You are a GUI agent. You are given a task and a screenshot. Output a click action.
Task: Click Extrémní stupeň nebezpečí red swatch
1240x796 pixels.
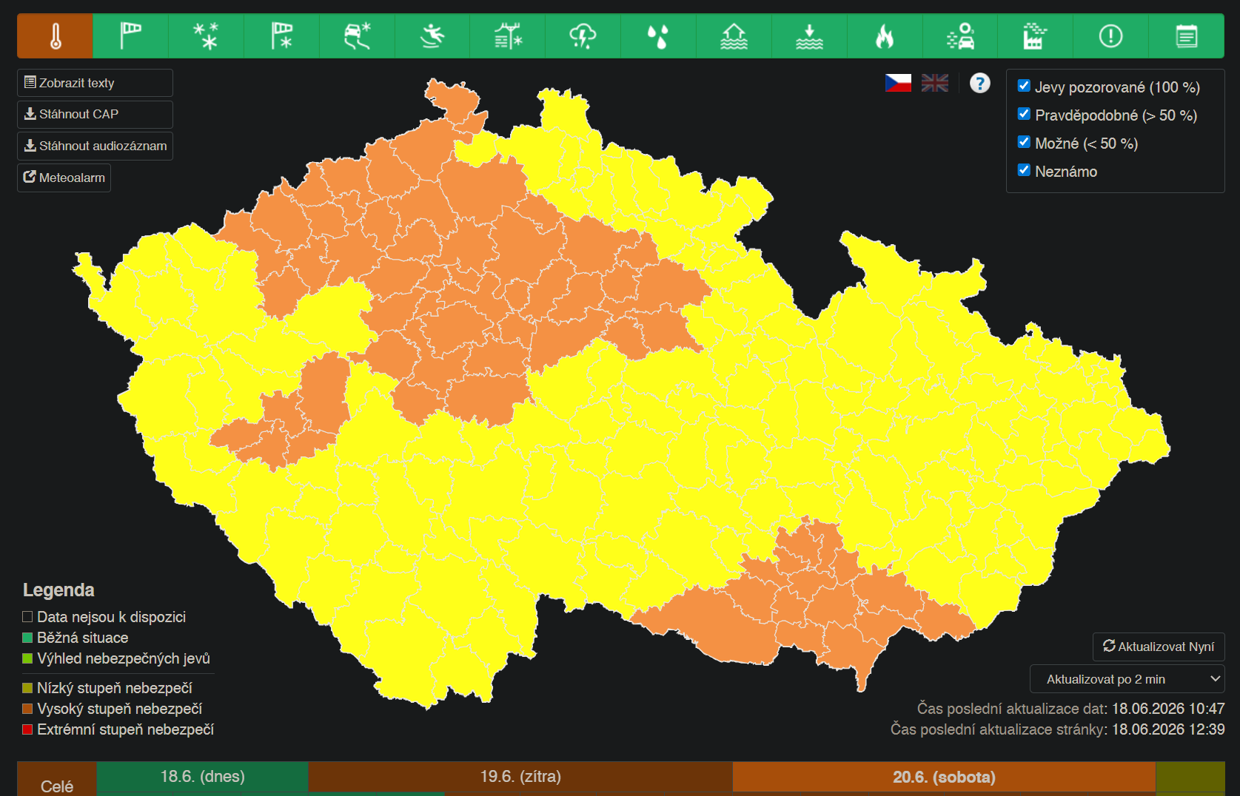[27, 729]
